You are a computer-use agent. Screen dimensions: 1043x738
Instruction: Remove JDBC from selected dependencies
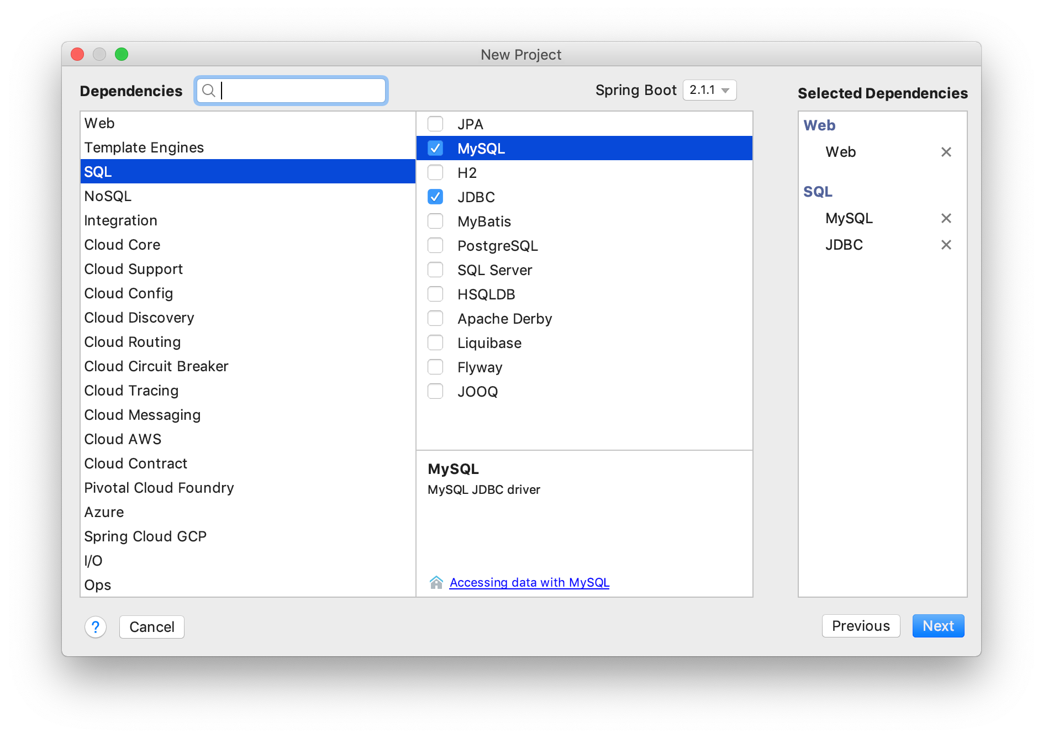click(x=946, y=245)
